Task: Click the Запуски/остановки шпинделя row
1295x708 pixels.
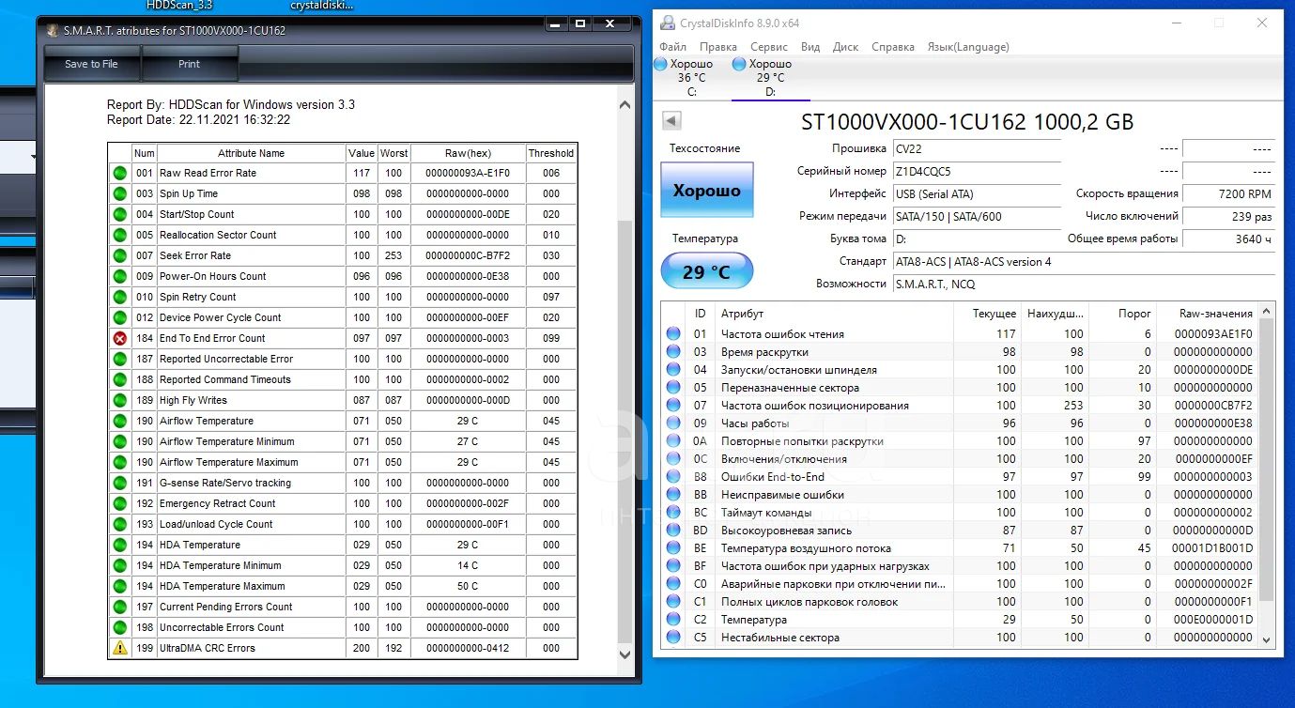Action: click(x=960, y=369)
